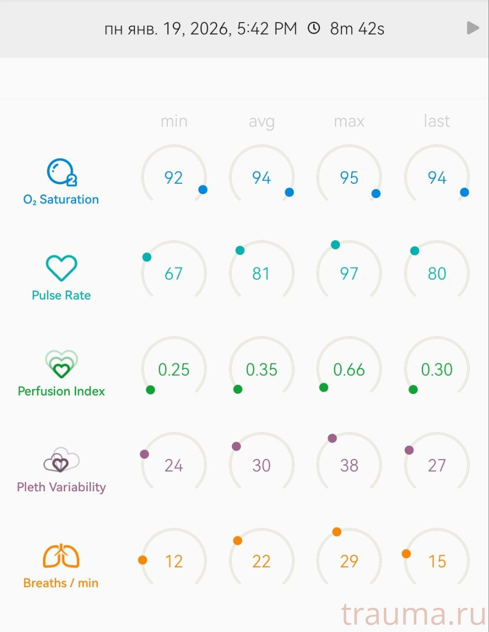Click the min column header
Screen dimensions: 489x632
(174, 121)
